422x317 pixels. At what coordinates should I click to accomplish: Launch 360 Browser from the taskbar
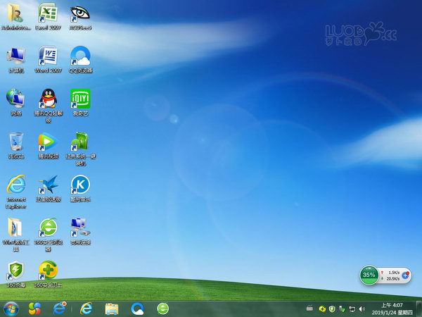pyautogui.click(x=163, y=309)
